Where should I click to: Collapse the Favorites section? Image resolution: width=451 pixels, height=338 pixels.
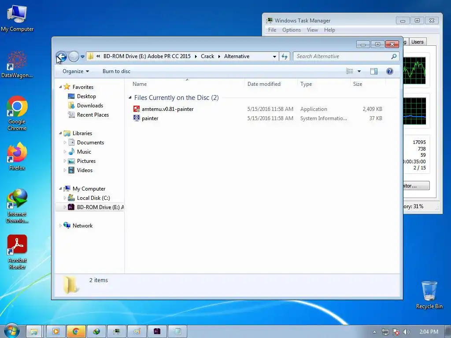click(60, 87)
